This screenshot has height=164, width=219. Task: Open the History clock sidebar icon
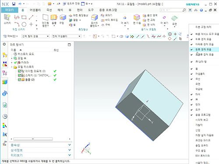pos(5,116)
